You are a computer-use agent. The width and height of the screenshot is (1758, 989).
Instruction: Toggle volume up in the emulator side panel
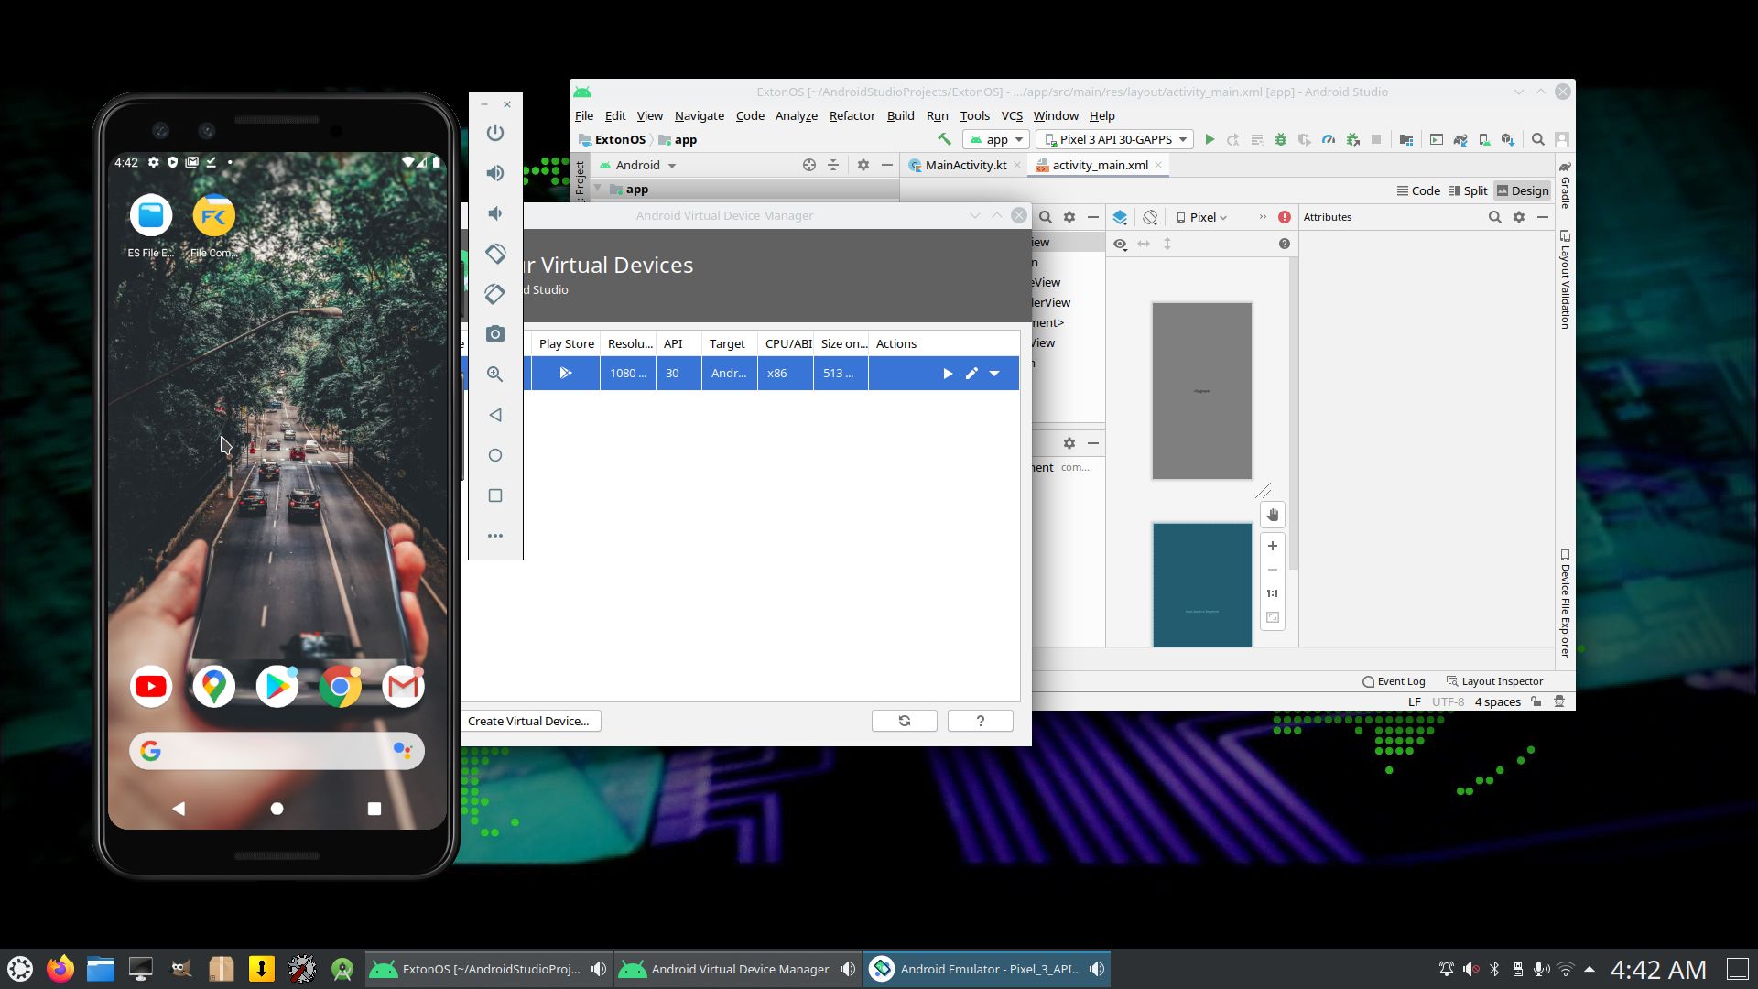tap(495, 172)
